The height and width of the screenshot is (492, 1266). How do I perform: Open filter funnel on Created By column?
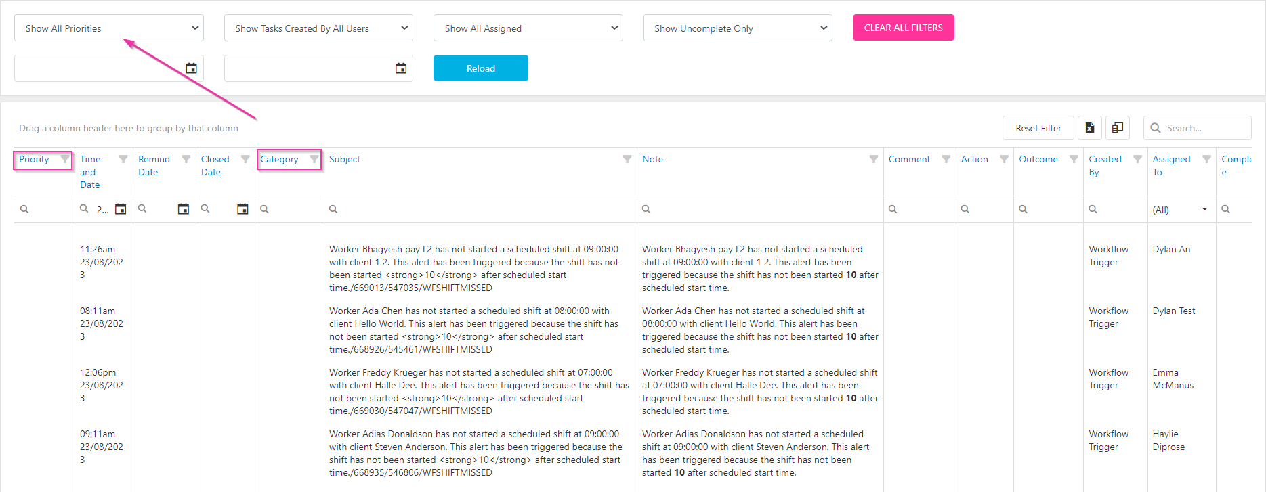(x=1138, y=159)
